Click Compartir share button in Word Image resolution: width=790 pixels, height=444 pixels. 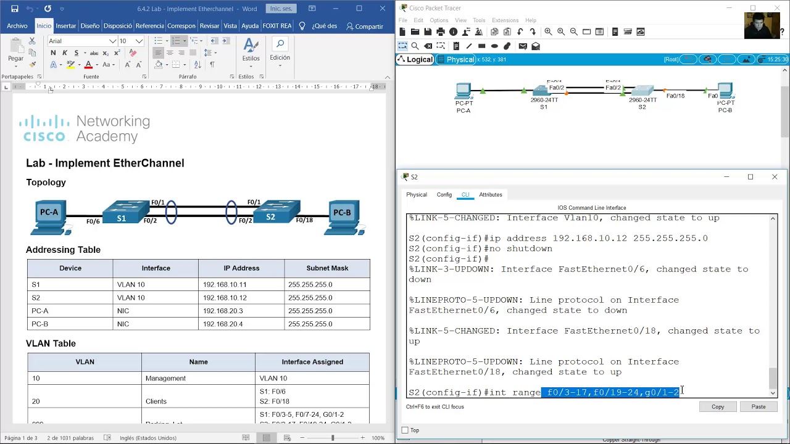pos(365,26)
